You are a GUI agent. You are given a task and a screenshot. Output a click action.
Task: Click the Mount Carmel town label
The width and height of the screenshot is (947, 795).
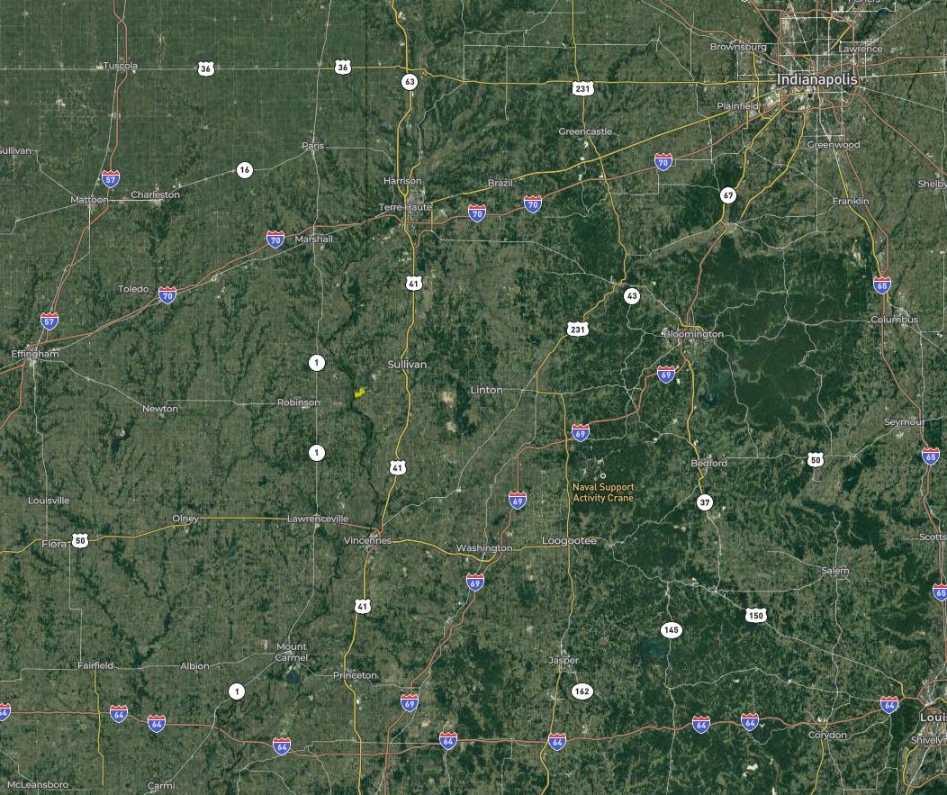tap(292, 652)
